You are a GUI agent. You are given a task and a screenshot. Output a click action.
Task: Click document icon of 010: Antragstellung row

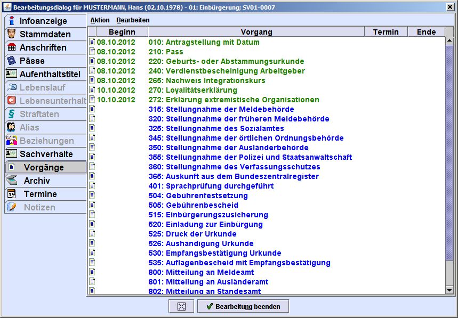92,42
